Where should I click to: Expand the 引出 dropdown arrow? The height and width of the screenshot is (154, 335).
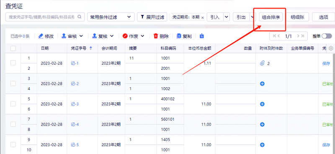click(x=253, y=17)
